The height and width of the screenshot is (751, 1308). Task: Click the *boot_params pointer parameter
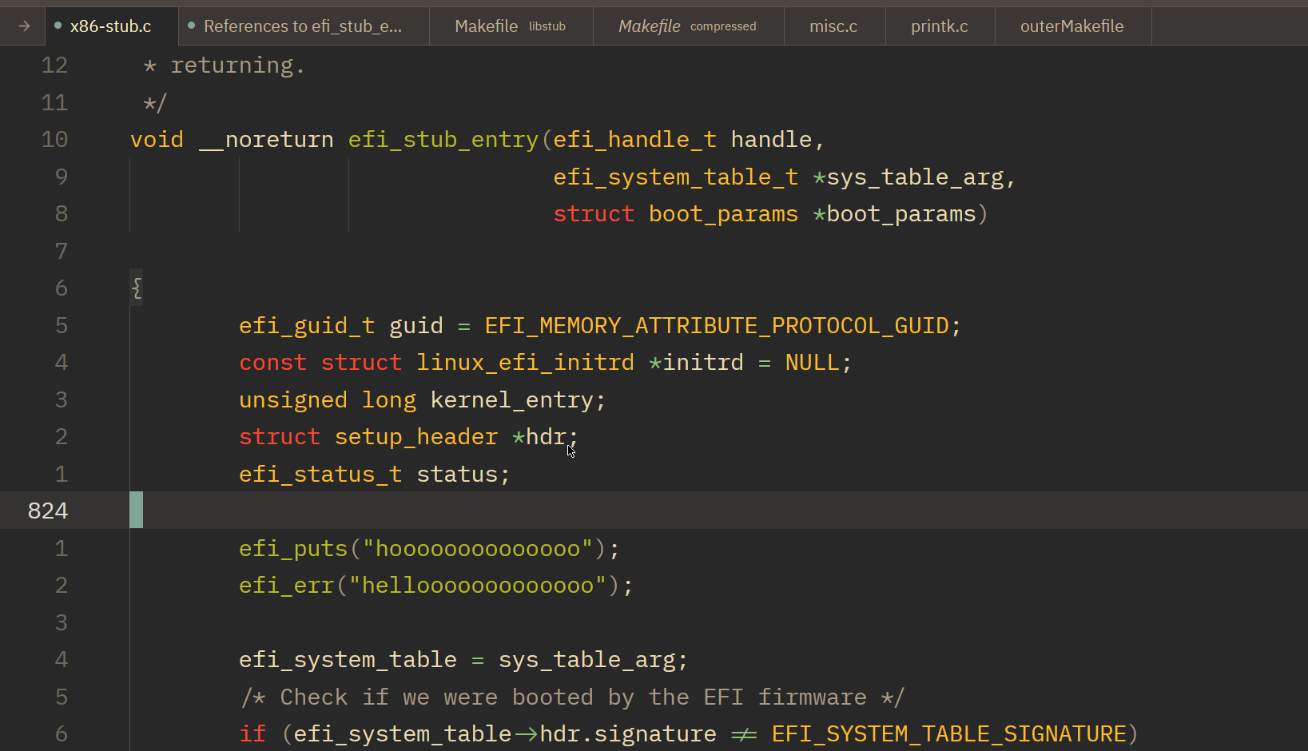pyautogui.click(x=895, y=214)
